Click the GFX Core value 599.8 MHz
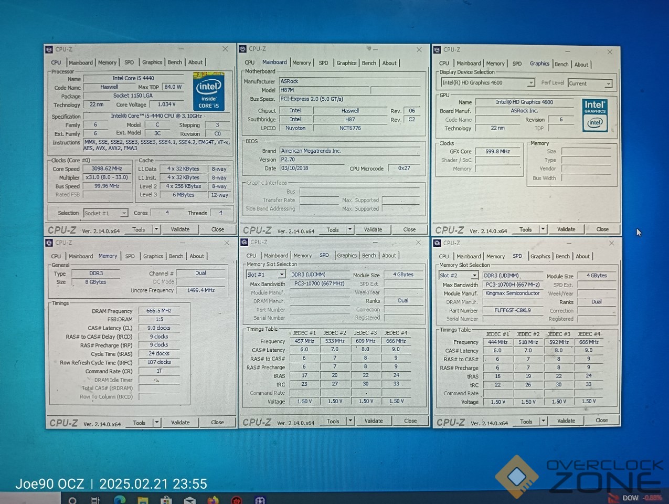The width and height of the screenshot is (669, 504). [497, 151]
